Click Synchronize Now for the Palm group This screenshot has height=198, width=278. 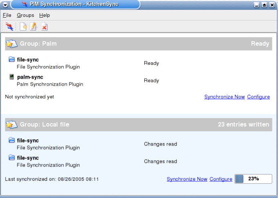(x=224, y=97)
